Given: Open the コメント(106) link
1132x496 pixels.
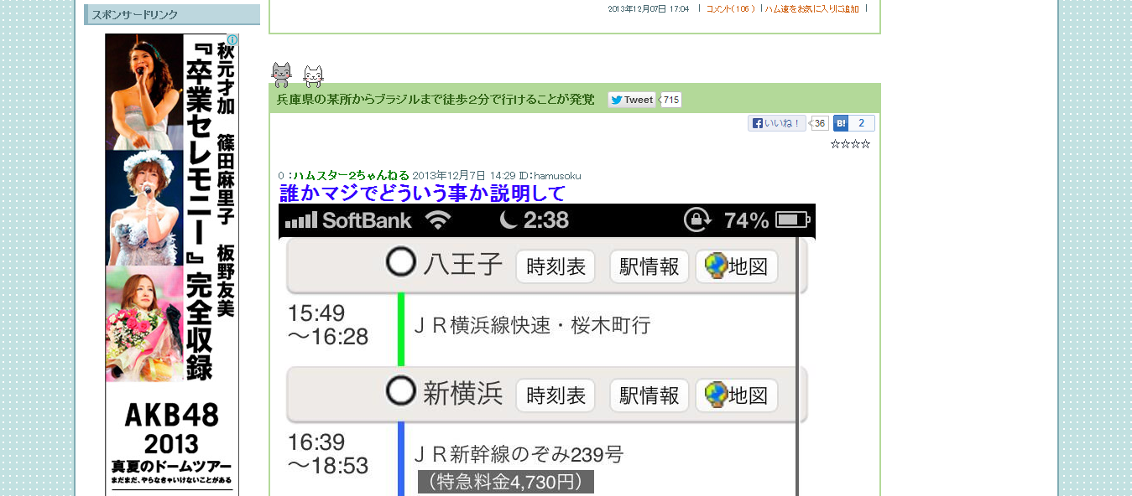Looking at the screenshot, I should tap(731, 9).
